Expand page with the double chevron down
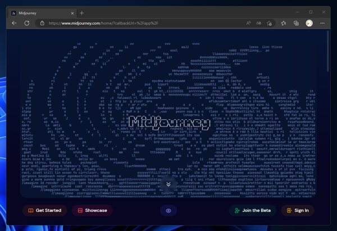 click(168, 184)
